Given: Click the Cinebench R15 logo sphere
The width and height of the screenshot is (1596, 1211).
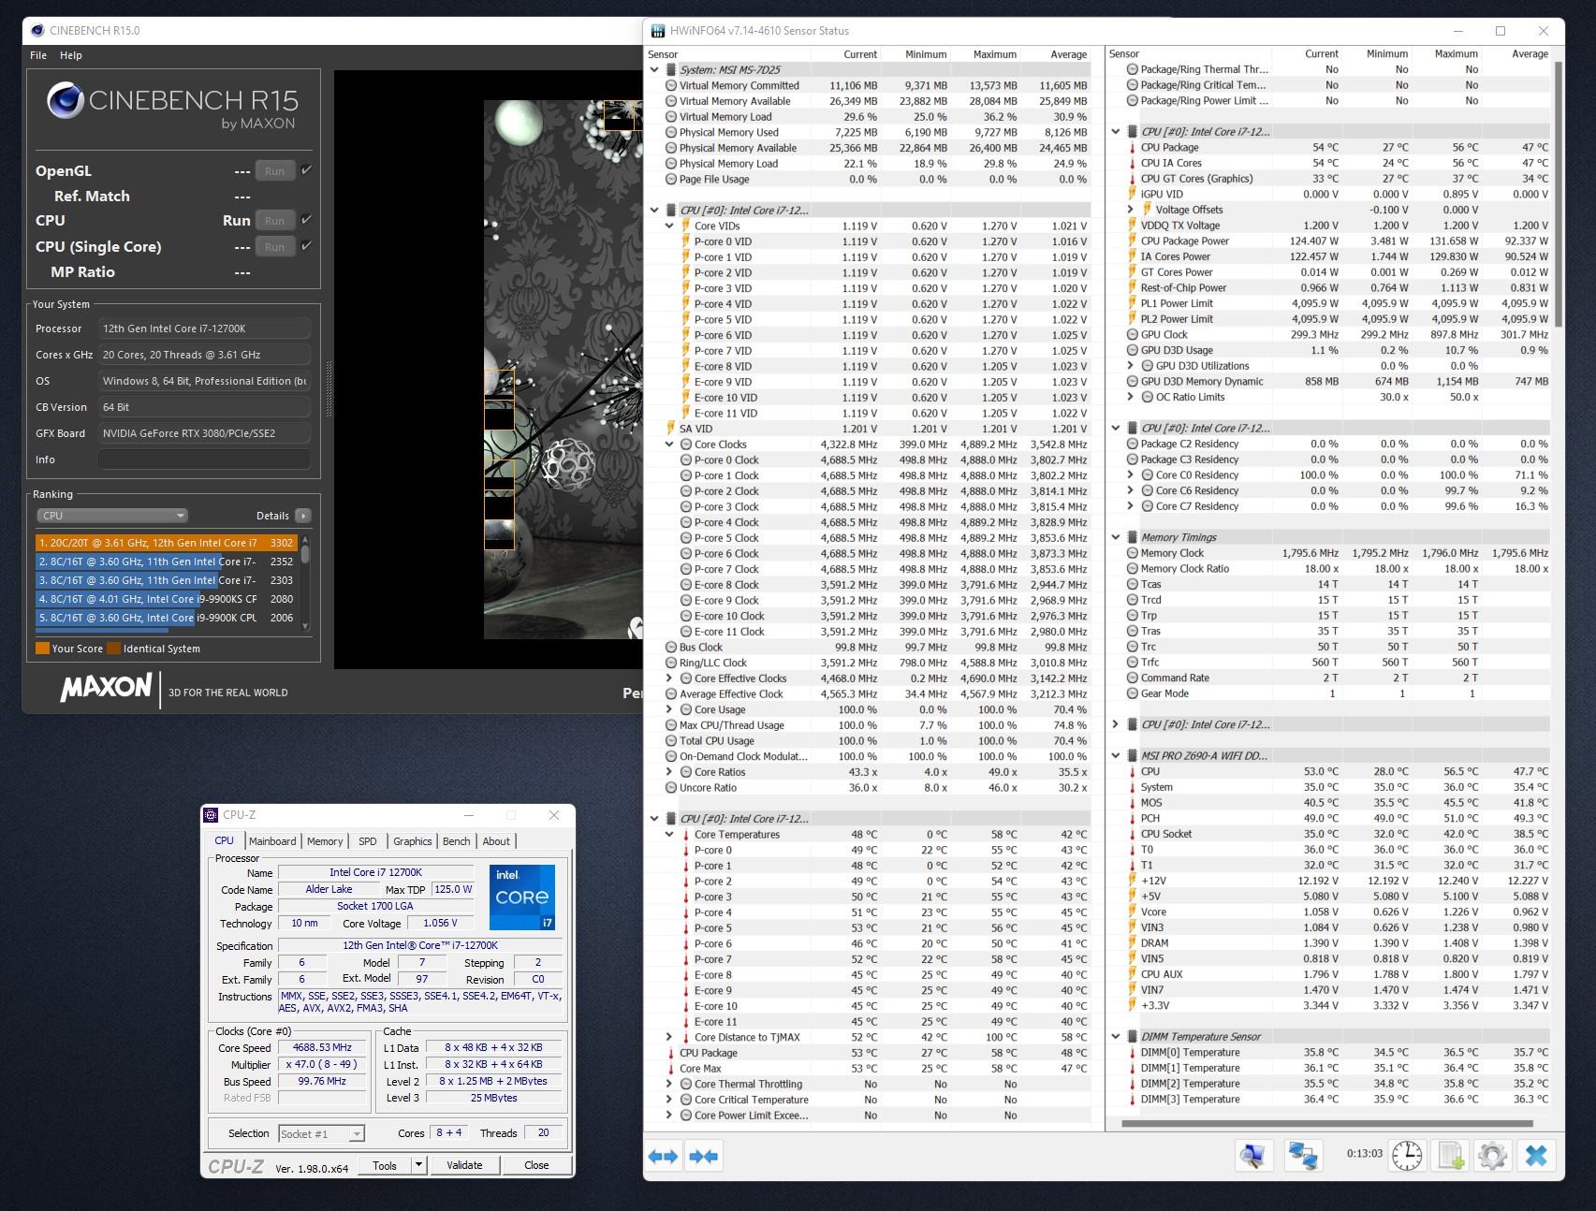Looking at the screenshot, I should [66, 101].
